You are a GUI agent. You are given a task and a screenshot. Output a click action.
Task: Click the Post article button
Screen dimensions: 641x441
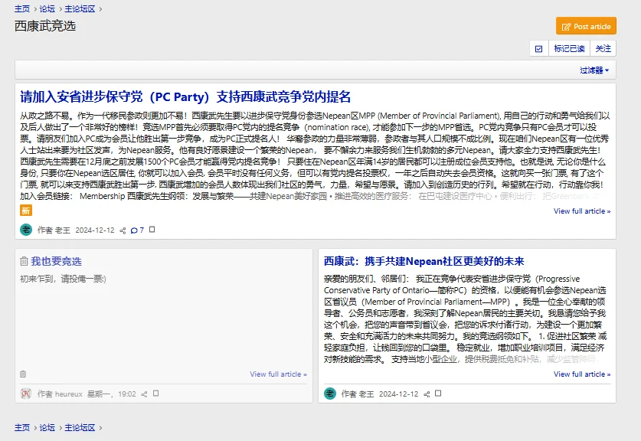tap(586, 26)
